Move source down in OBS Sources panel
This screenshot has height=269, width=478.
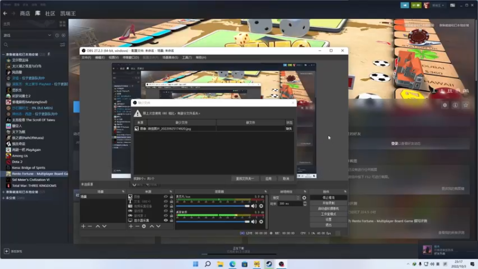click(158, 227)
